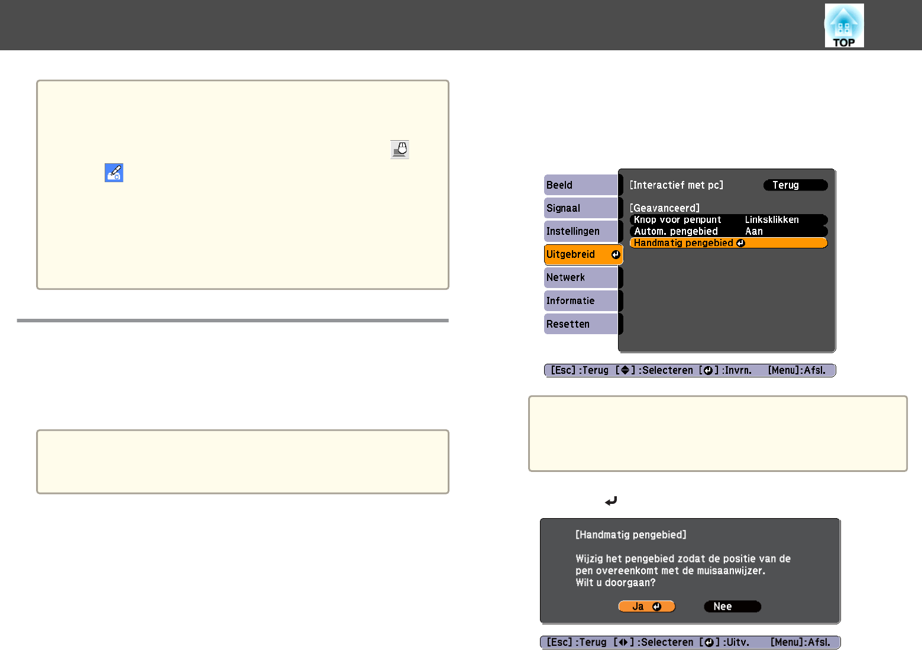Click the TOP home icon
The image size is (922, 650).
pos(844,25)
